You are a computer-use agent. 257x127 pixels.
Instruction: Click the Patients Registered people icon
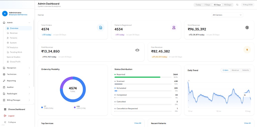click(x=174, y=27)
